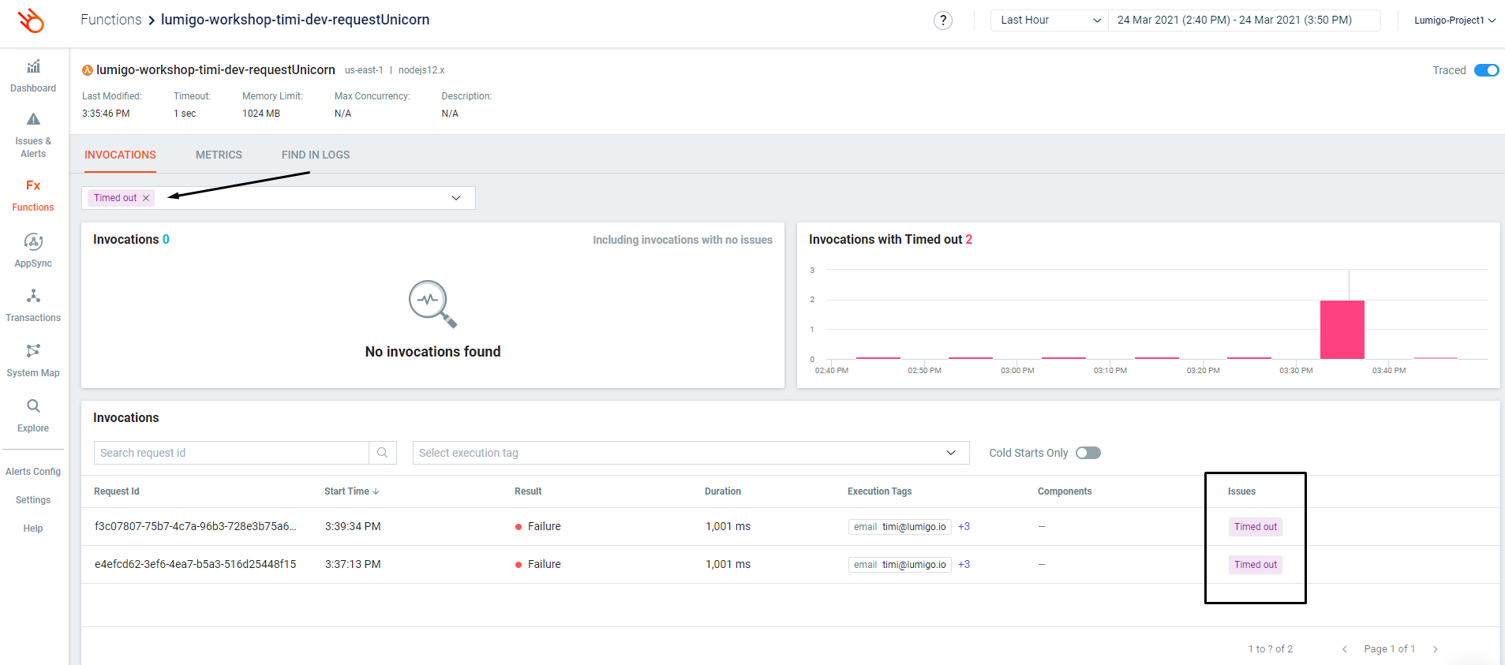The height and width of the screenshot is (665, 1505).
Task: Go to next page arrow
Action: click(x=1436, y=649)
